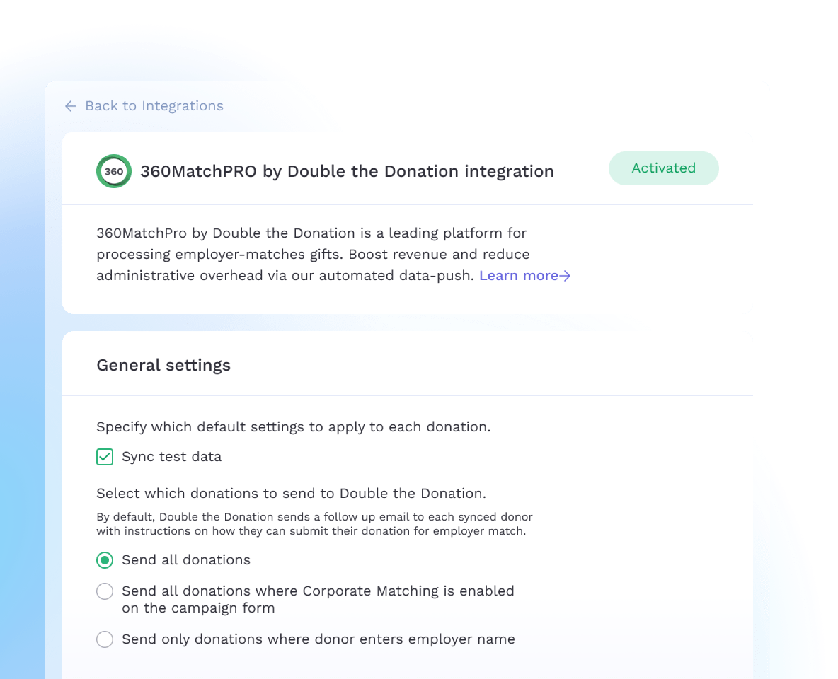Open the Back to Integrations link
838x679 pixels.
(x=144, y=106)
